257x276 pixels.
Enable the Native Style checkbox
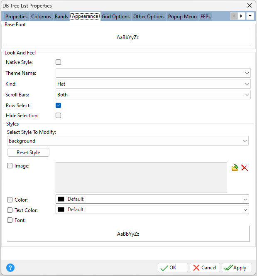coord(59,62)
